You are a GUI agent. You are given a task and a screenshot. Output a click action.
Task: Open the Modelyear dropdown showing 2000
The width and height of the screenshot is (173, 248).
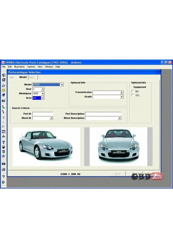43,93
